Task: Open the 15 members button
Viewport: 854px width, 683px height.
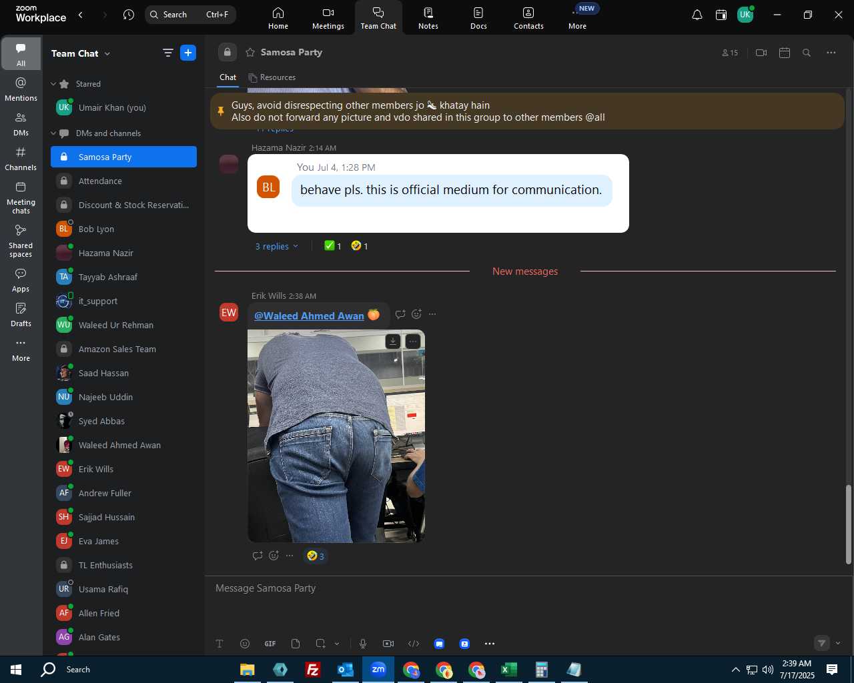Action: click(730, 53)
